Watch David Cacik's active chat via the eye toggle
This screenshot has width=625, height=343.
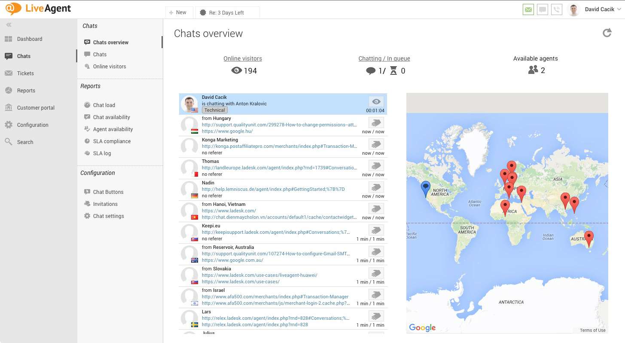pos(376,101)
